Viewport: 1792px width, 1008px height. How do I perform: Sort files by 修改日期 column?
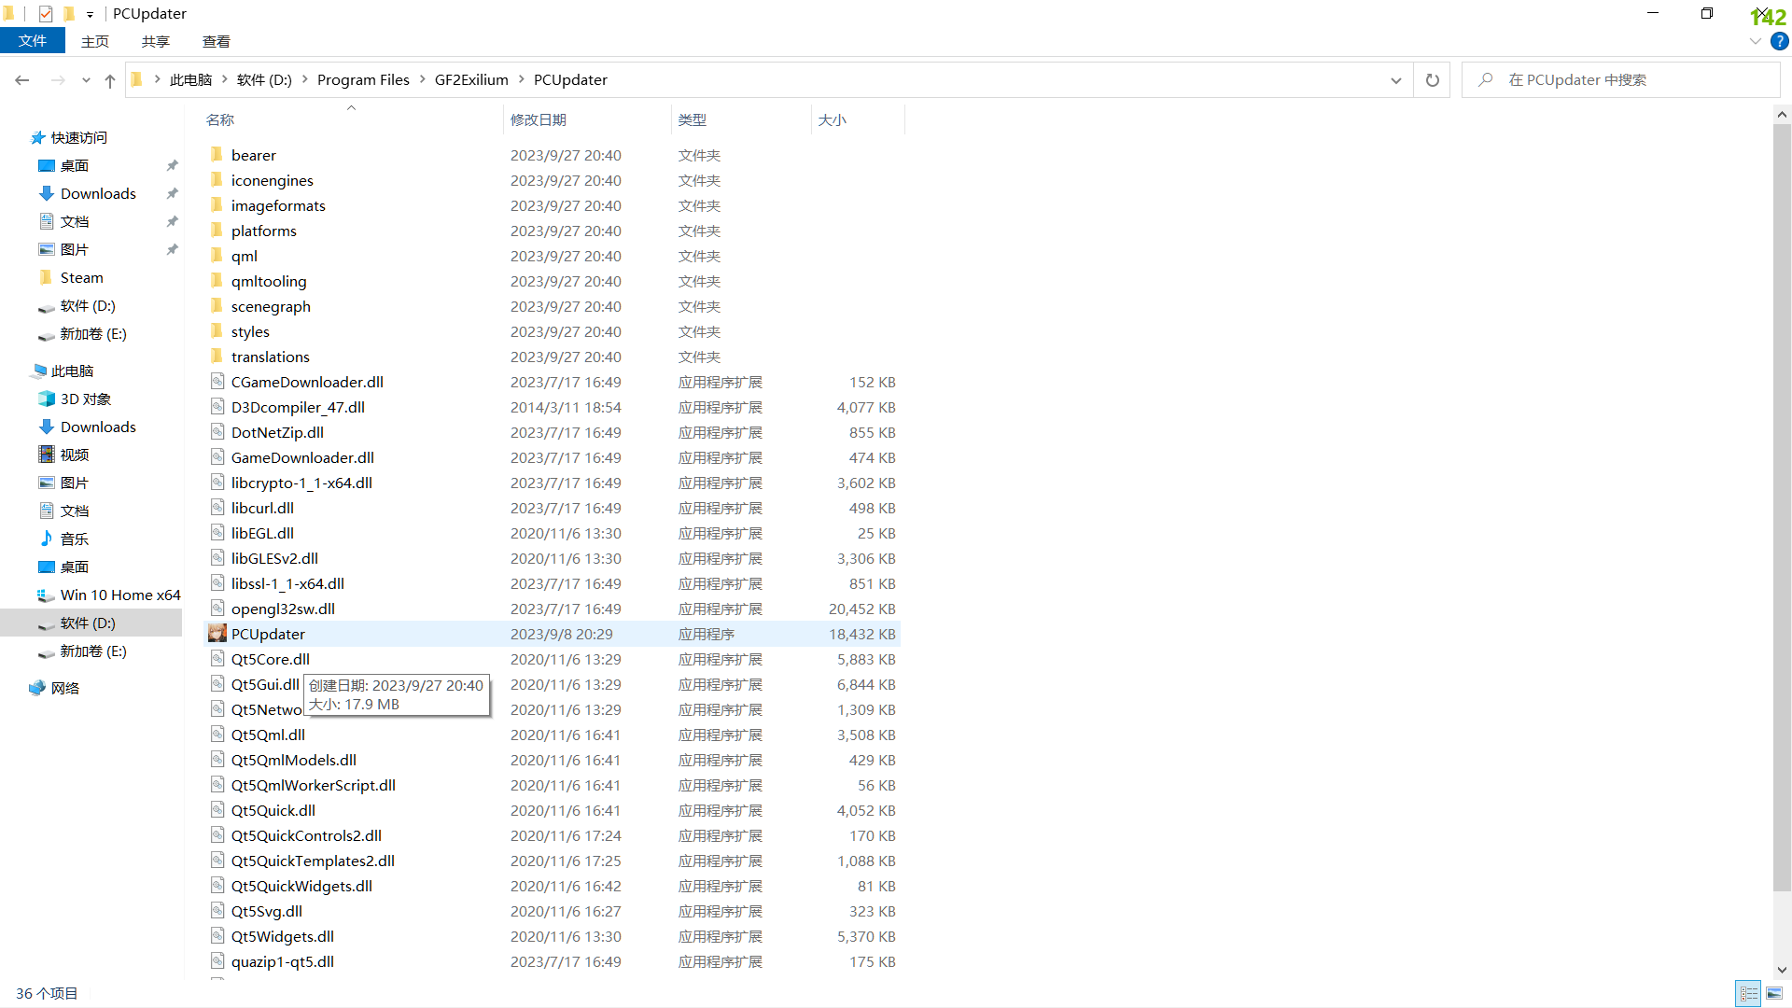pos(539,119)
